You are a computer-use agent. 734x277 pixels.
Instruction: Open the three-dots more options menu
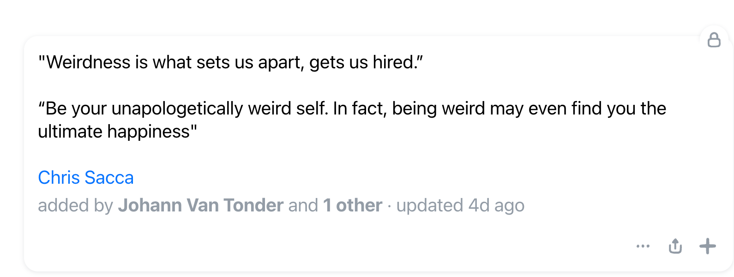point(643,246)
